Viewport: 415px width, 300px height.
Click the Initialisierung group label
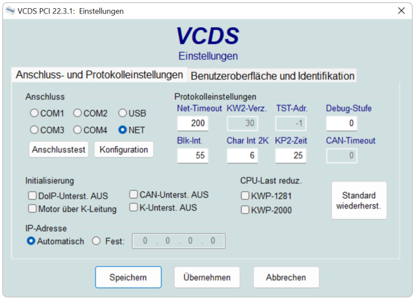pos(50,181)
